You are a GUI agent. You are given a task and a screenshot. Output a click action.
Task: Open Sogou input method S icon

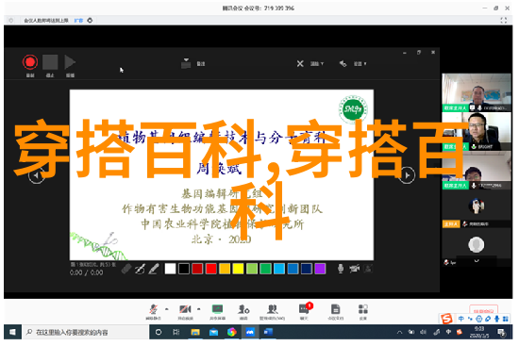446,319
